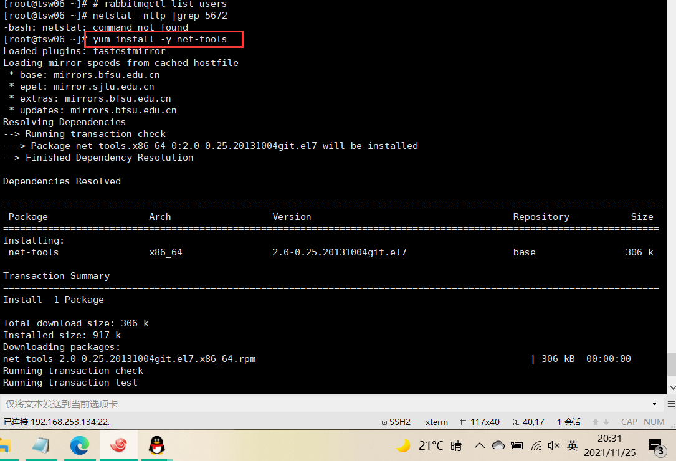
Task: Open the compose bar hamburger menu
Action: [x=671, y=404]
